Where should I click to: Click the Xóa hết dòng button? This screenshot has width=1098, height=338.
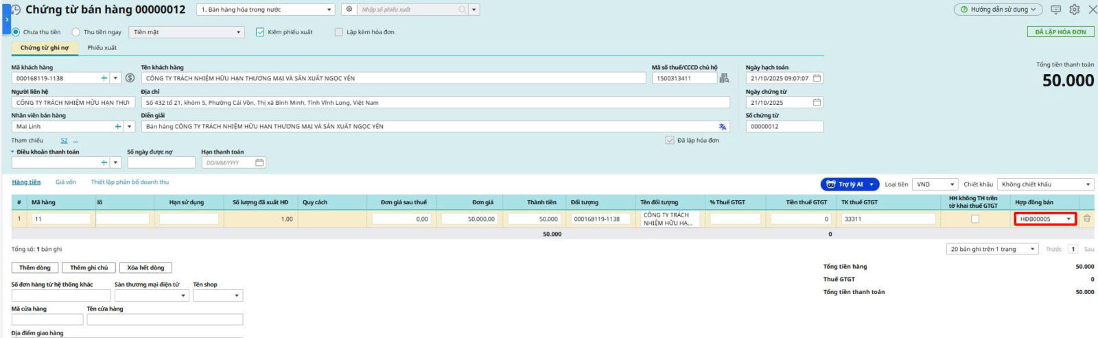coord(145,268)
